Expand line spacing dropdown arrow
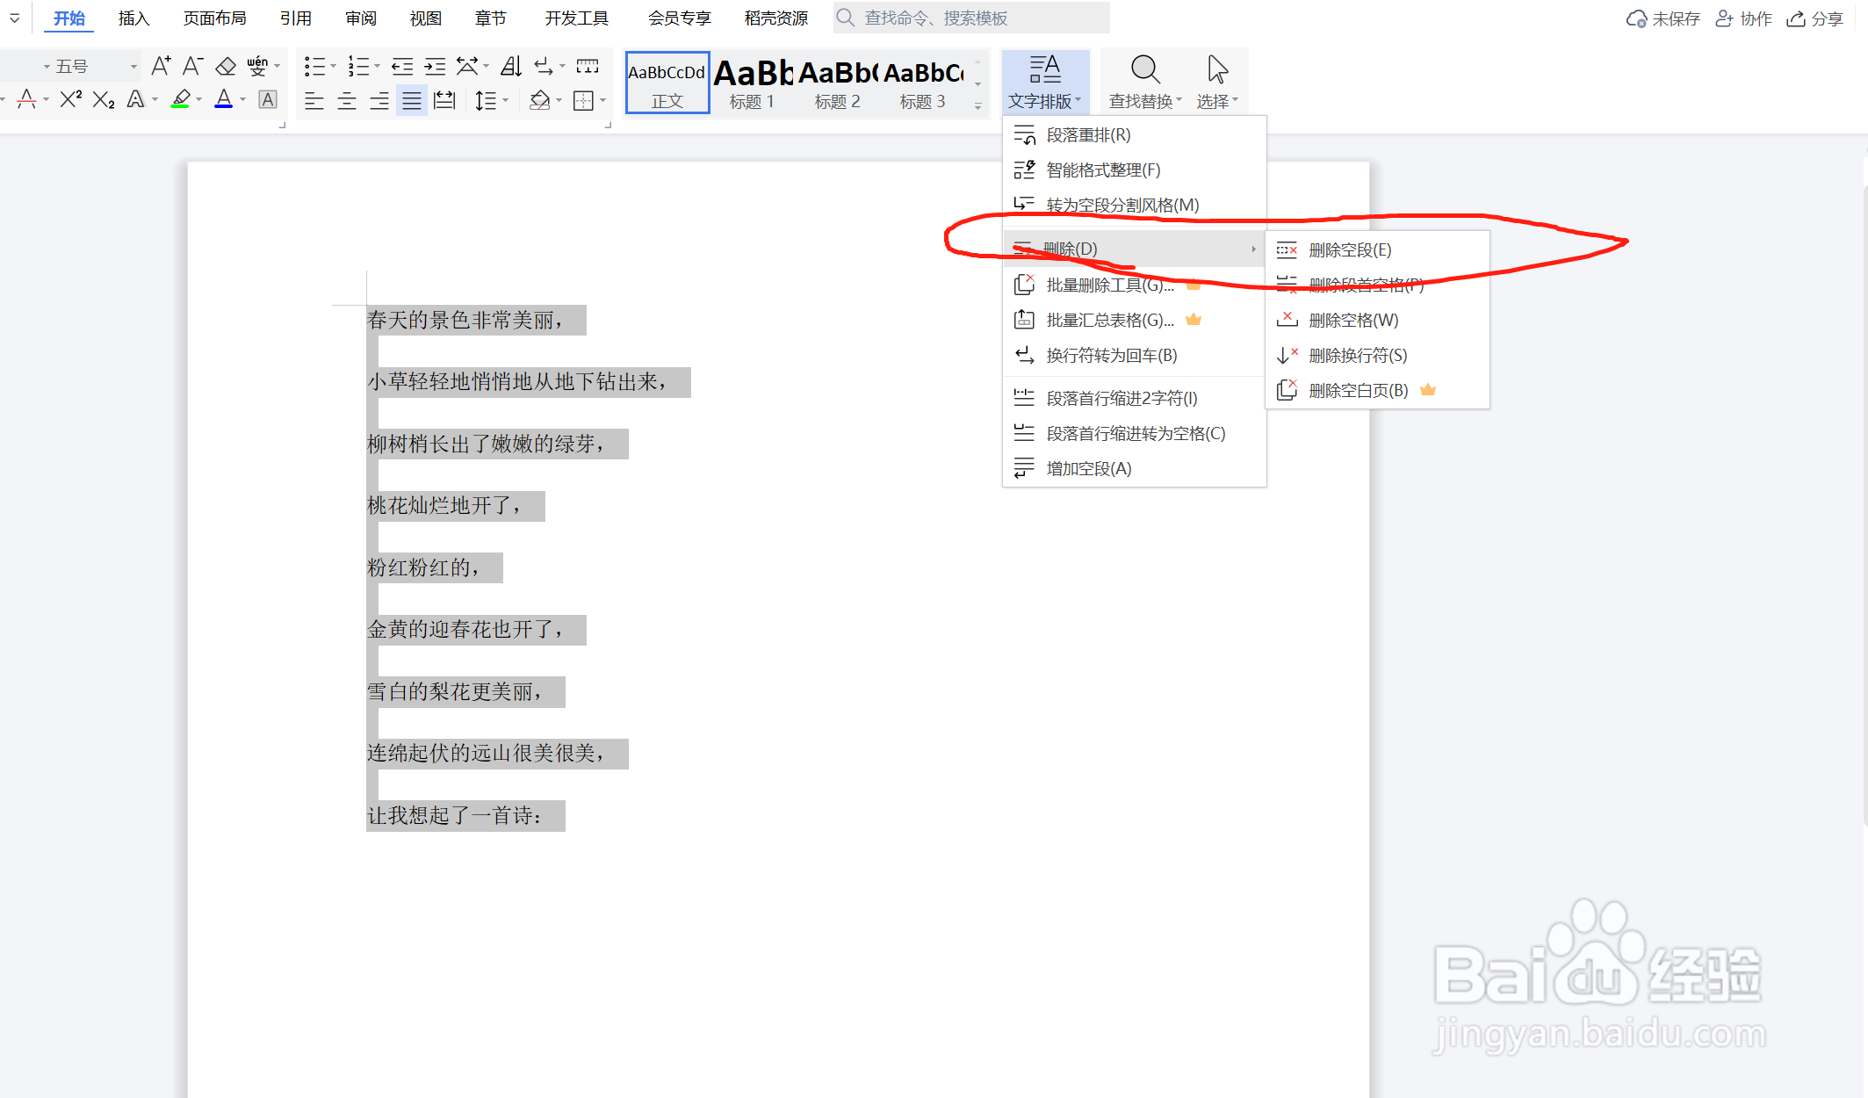 tap(506, 100)
